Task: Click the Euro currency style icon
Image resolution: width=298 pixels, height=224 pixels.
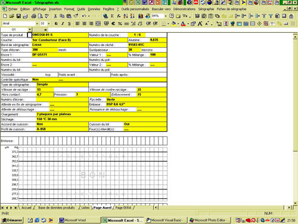Action: (x=113, y=23)
